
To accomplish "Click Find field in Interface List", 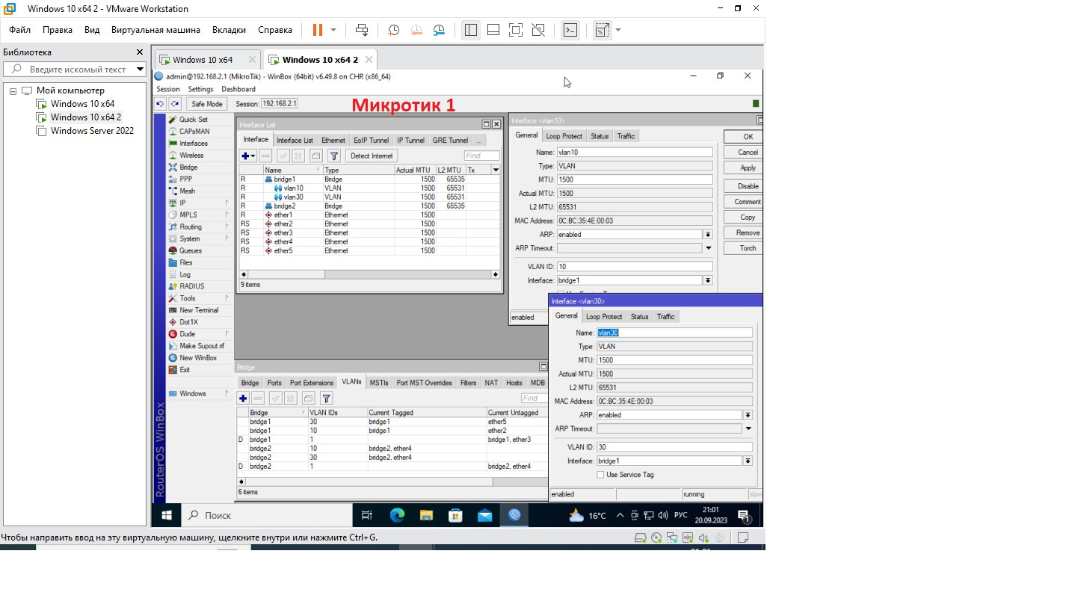I will [x=481, y=155].
